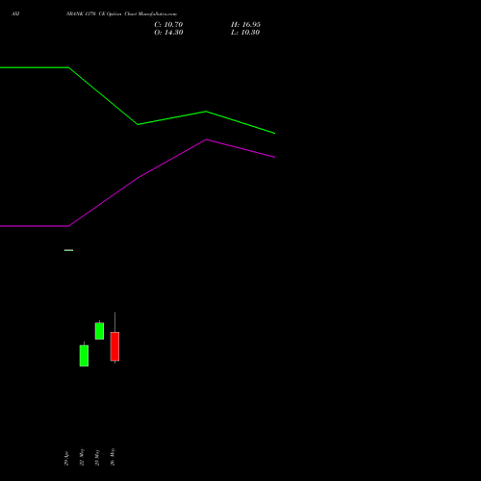Click the 23 May date axis label

point(97,457)
